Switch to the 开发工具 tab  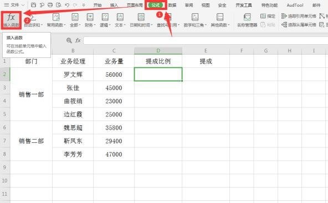pos(244,5)
